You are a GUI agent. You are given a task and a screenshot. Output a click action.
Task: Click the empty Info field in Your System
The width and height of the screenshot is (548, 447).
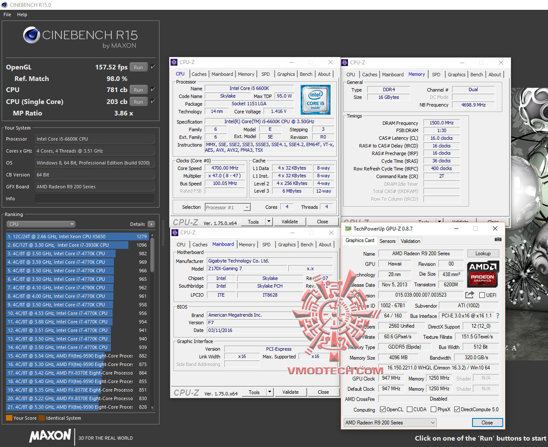click(95, 199)
